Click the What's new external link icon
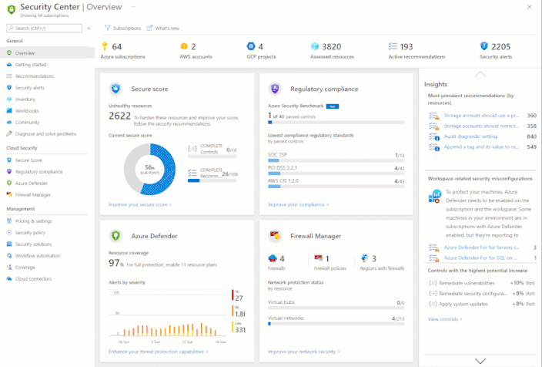 pos(149,28)
